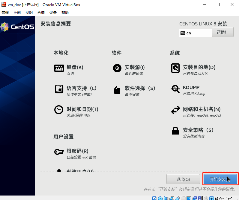The height and width of the screenshot is (200, 239).
Task: Click the '已启用 Kdump' status text
Action: [x=194, y=94]
